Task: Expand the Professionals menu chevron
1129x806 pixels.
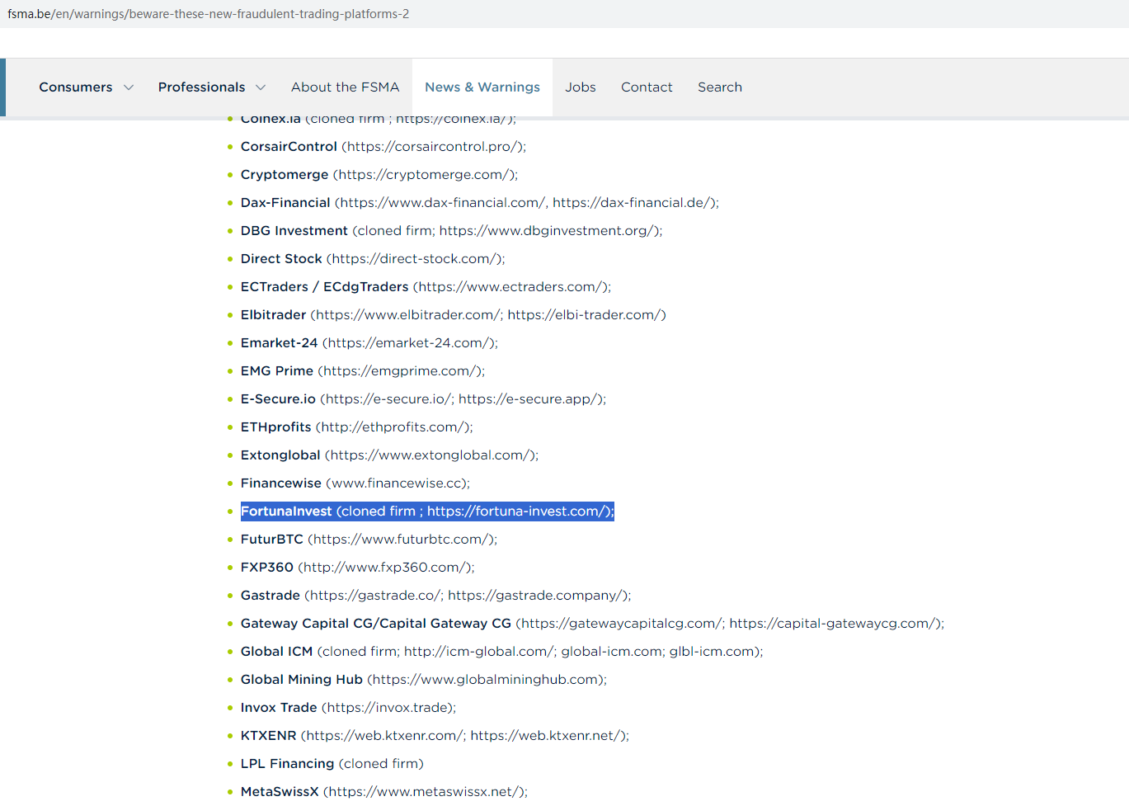Action: click(261, 87)
